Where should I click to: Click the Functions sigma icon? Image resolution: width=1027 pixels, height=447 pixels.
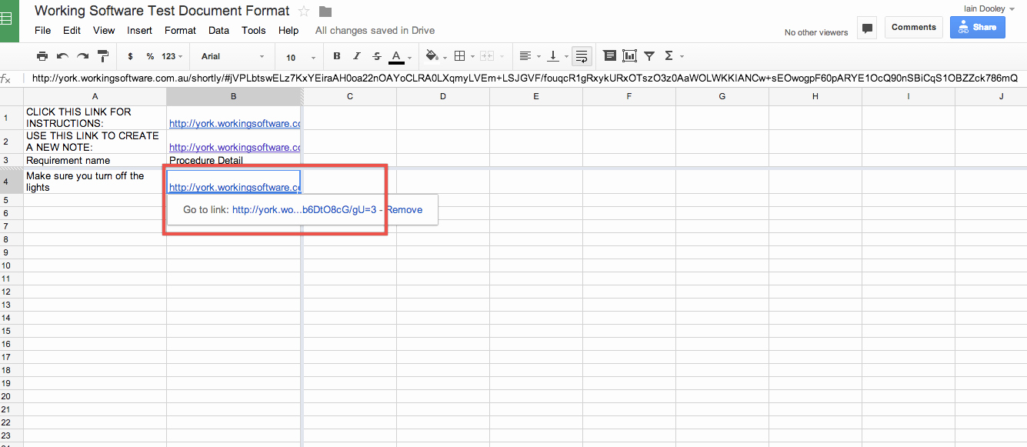click(669, 56)
